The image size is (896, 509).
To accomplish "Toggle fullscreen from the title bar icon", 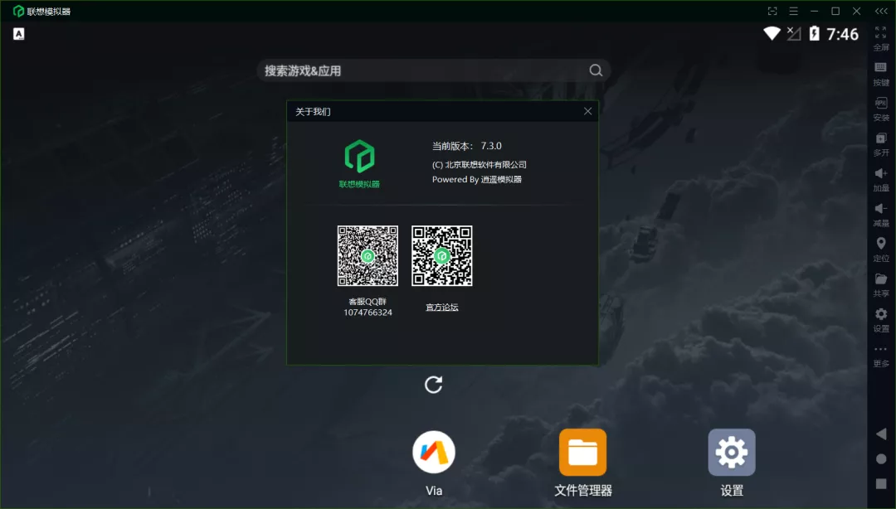I will point(771,11).
